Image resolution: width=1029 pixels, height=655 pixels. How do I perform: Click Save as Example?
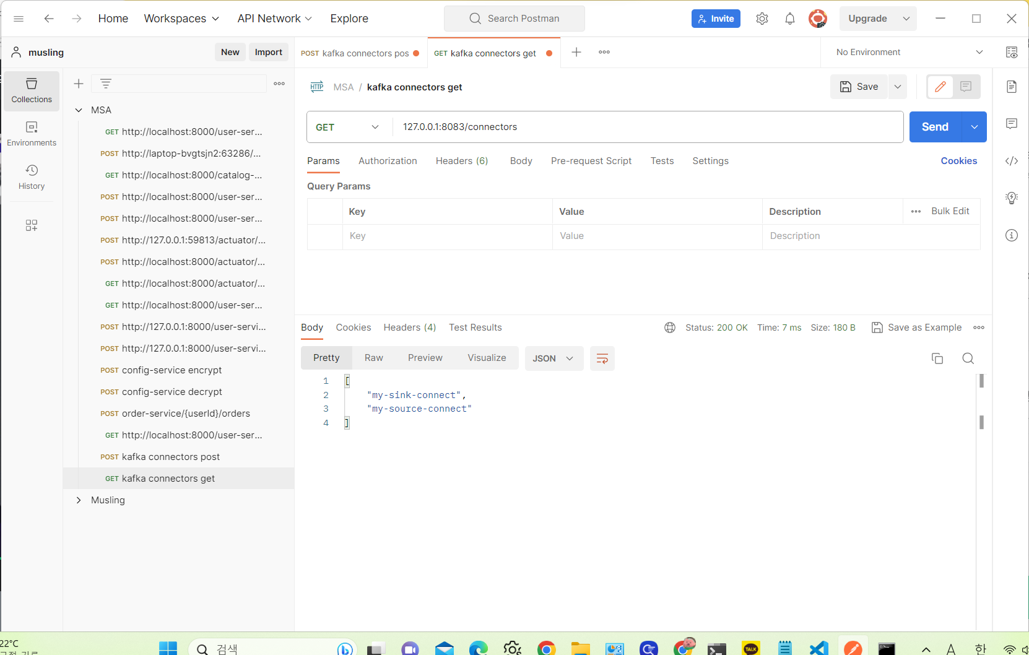[917, 327]
